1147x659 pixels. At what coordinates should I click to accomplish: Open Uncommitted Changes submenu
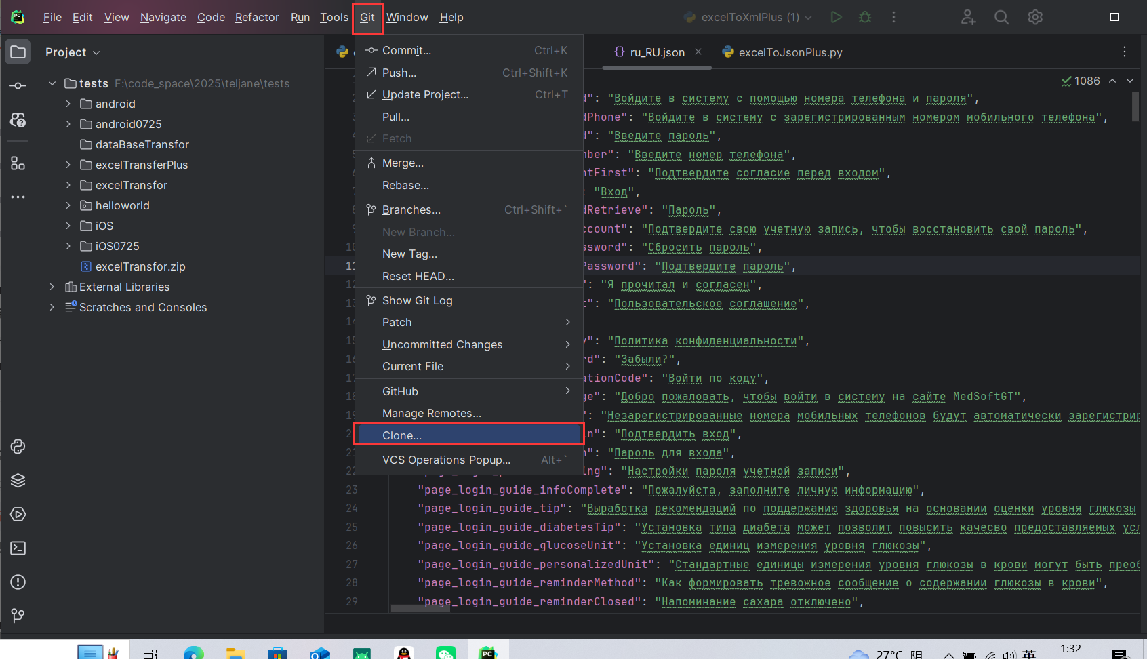[x=469, y=344]
